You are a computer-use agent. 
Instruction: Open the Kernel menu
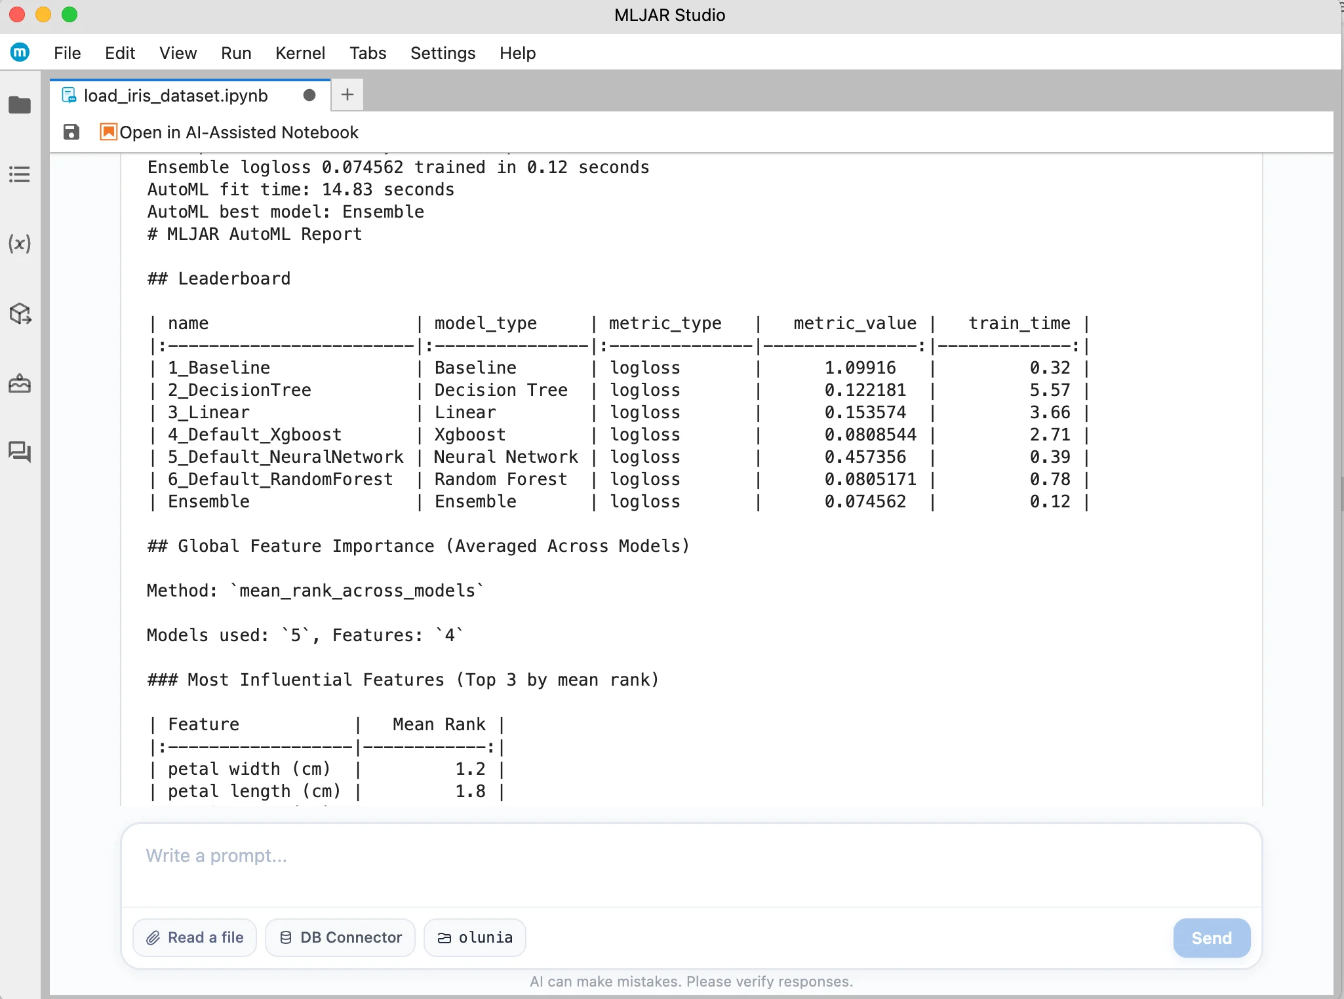pyautogui.click(x=300, y=53)
